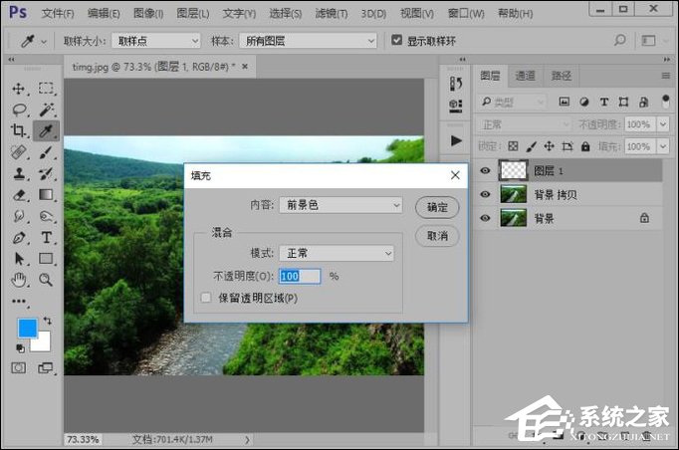
Task: Toggle 显示取样环 checkbox
Action: click(x=397, y=41)
